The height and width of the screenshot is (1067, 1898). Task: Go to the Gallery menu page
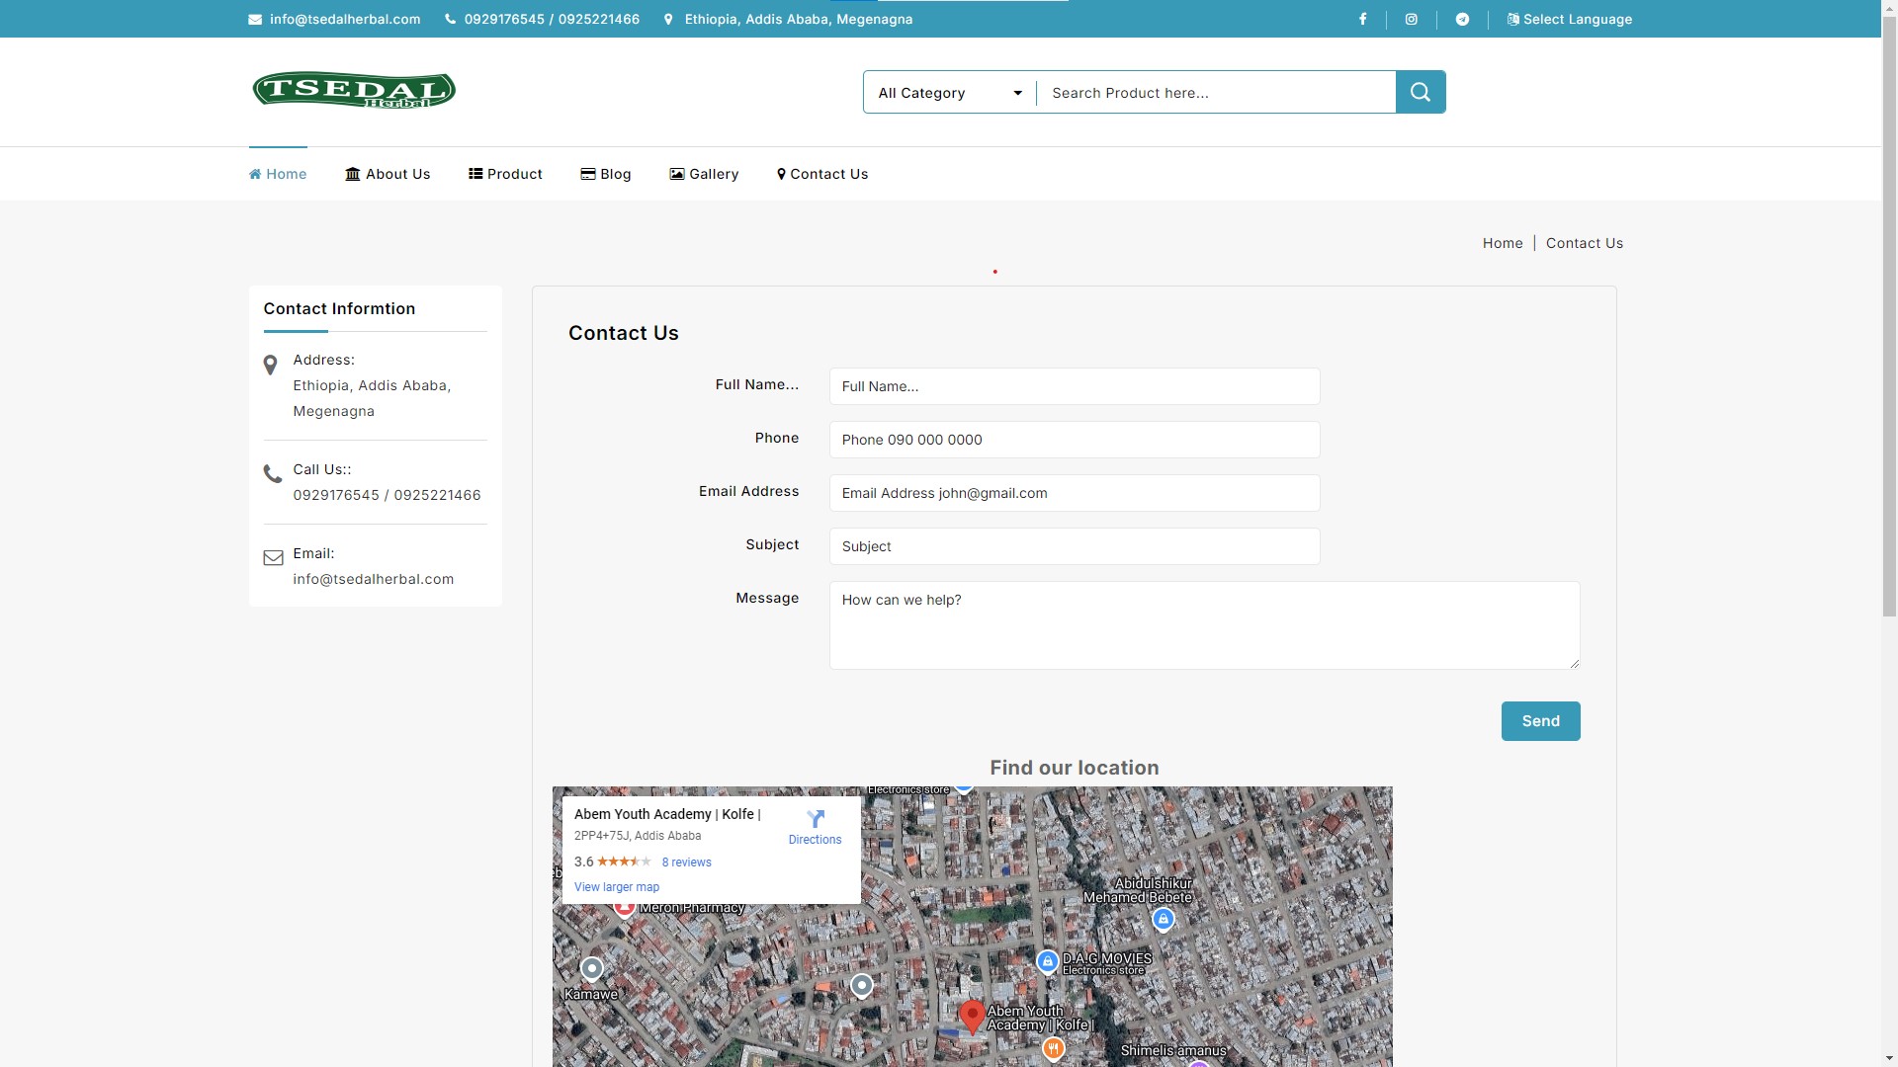(704, 174)
